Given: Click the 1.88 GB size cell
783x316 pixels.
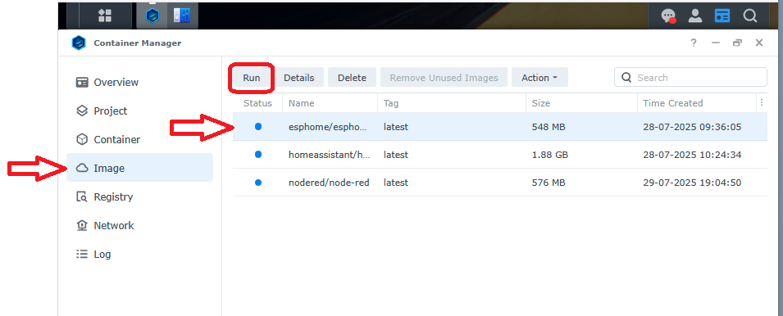Looking at the screenshot, I should 550,155.
